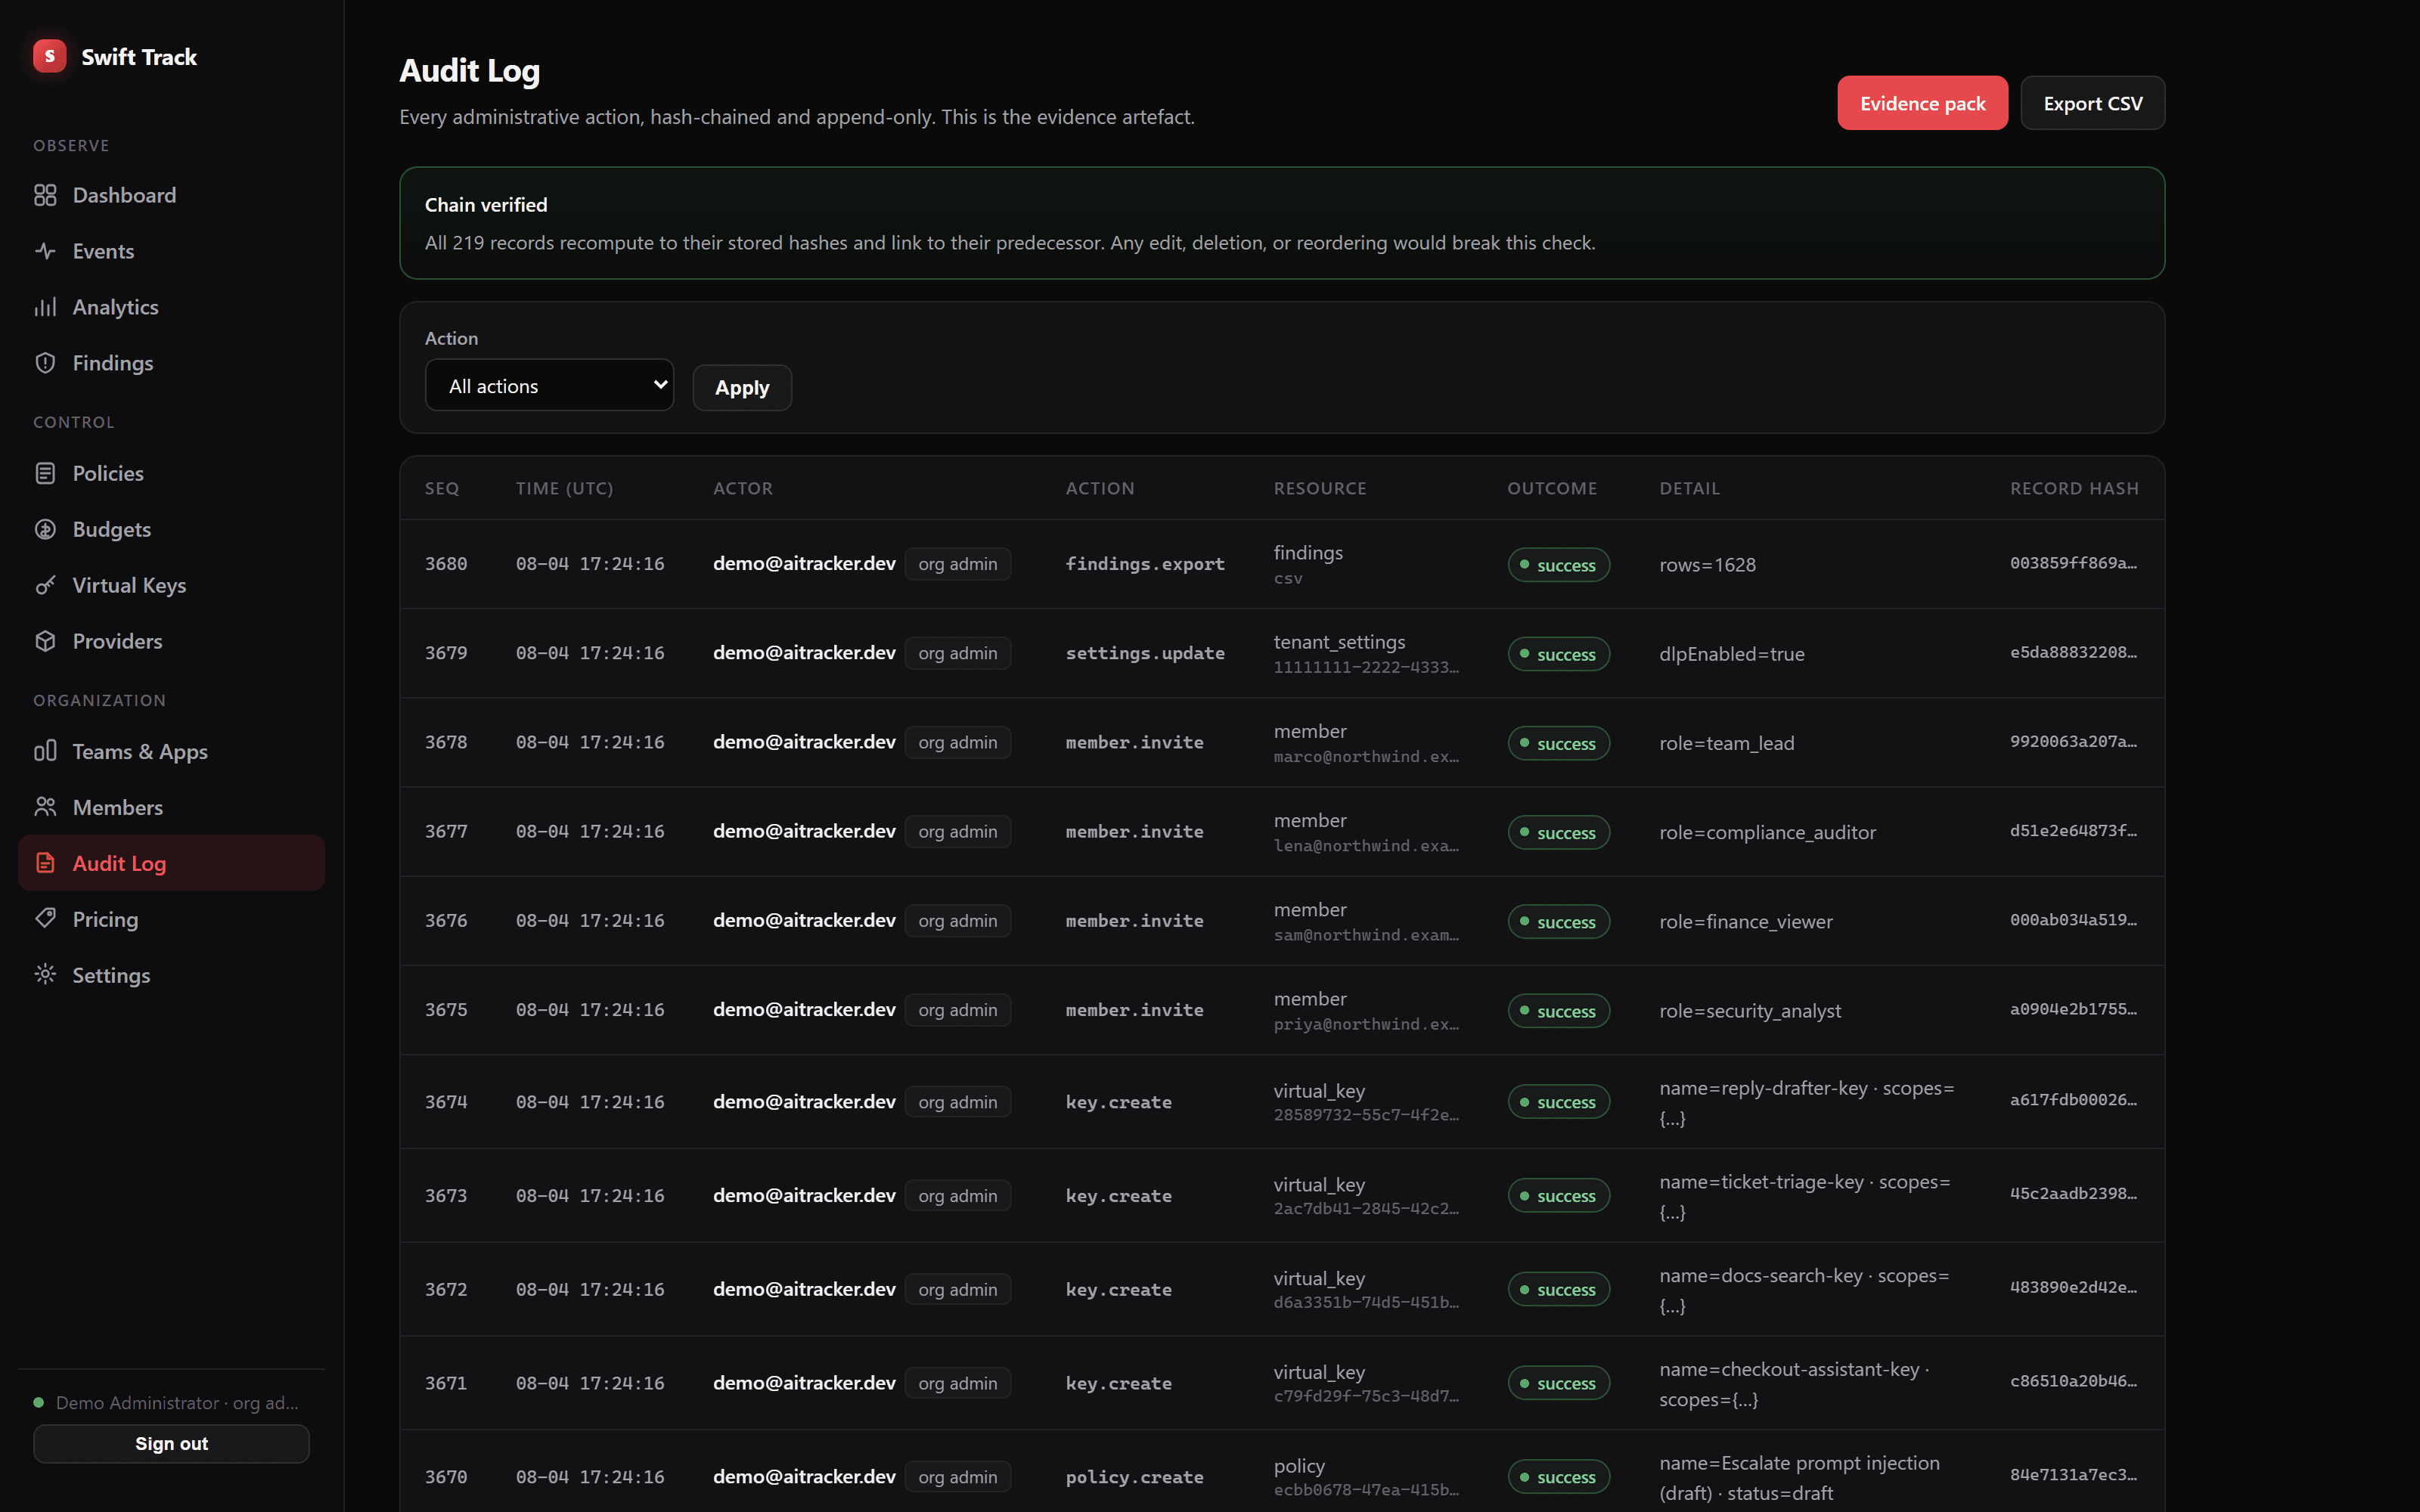Click resource priya@northwind.ex…
The height and width of the screenshot is (1512, 2420).
tap(1366, 1024)
